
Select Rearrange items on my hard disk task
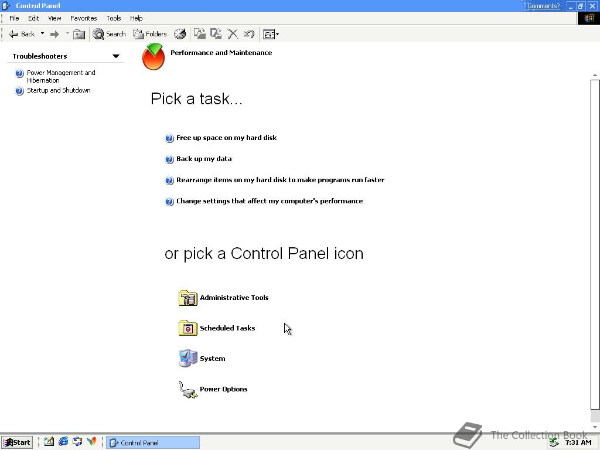coord(281,180)
